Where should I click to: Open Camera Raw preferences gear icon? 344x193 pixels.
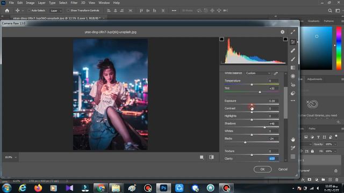point(282,32)
